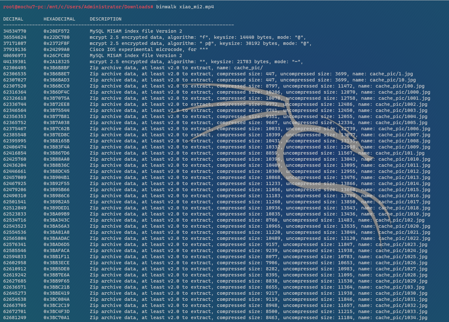The height and width of the screenshot is (322, 449).
Task: Click file name cache_pic/1.jpg
Action: coord(391,74)
